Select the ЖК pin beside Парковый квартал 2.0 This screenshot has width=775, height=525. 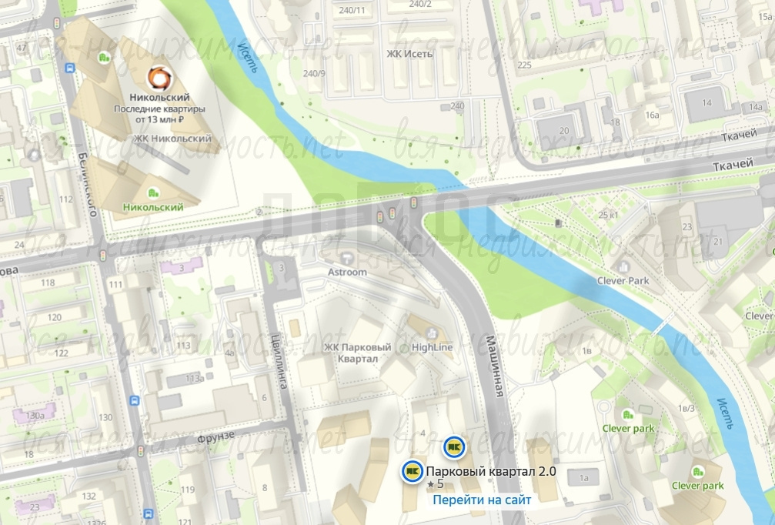click(x=413, y=471)
